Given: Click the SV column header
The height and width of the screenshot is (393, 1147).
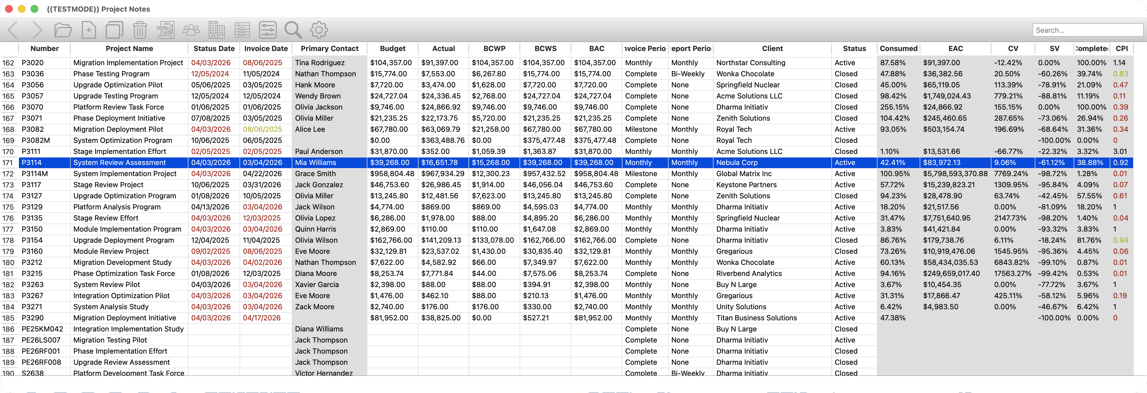Looking at the screenshot, I should pos(1054,49).
